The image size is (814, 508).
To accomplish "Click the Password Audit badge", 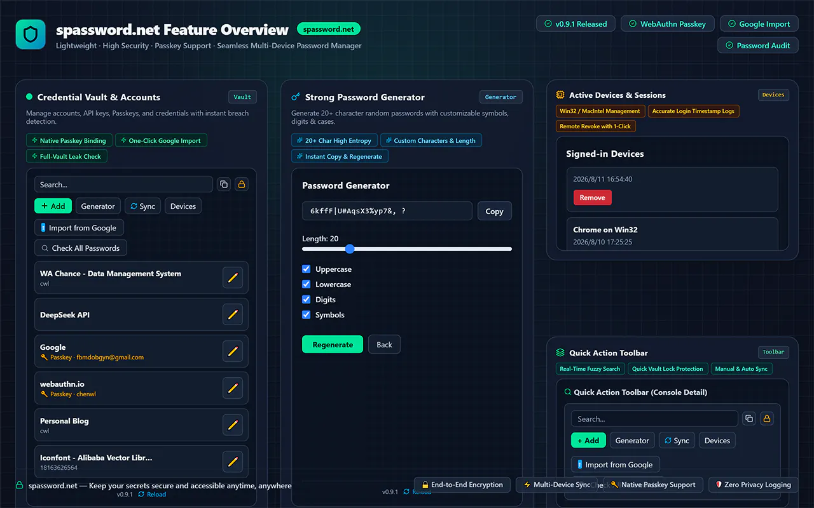I will click(x=758, y=45).
